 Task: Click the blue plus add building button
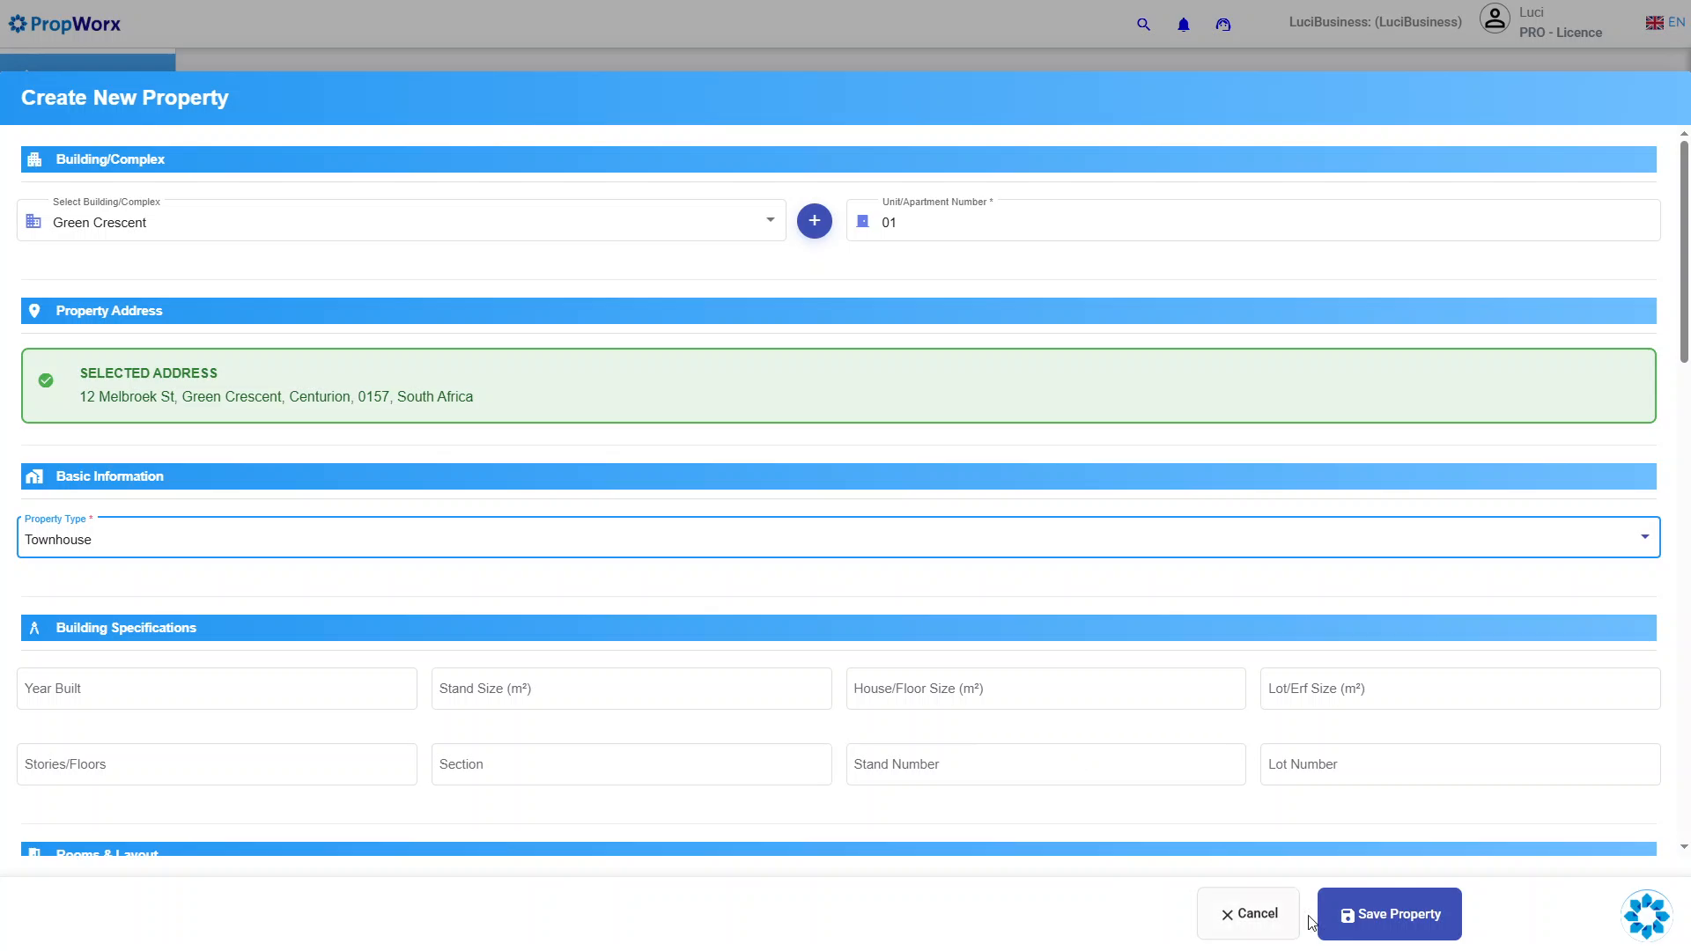coord(815,221)
